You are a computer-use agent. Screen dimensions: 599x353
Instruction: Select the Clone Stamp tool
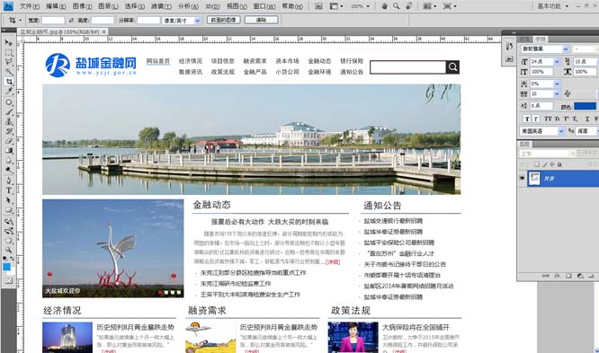click(8, 122)
